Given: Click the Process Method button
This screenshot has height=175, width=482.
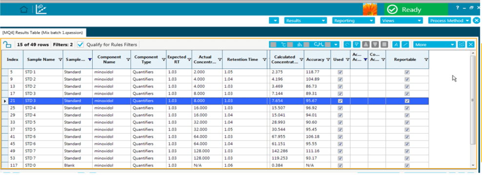Looking at the screenshot, I should point(449,20).
